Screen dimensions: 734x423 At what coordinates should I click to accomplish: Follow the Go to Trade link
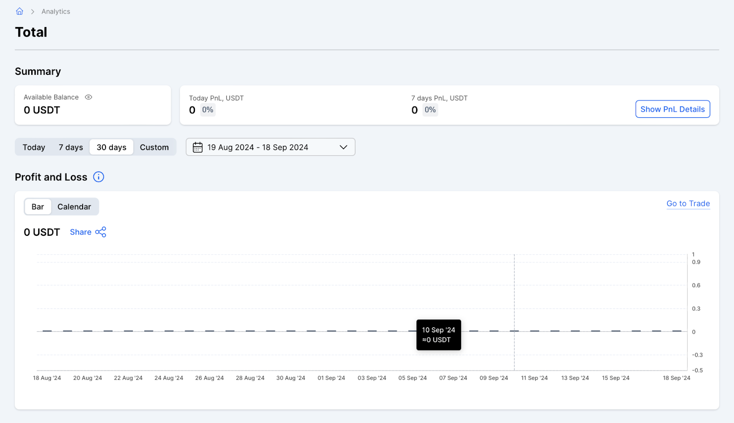point(688,203)
